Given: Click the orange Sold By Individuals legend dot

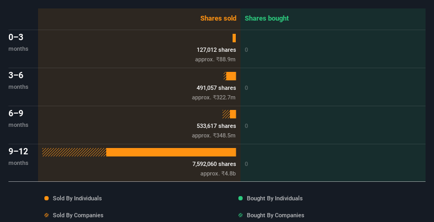Looking at the screenshot, I should [x=47, y=198].
